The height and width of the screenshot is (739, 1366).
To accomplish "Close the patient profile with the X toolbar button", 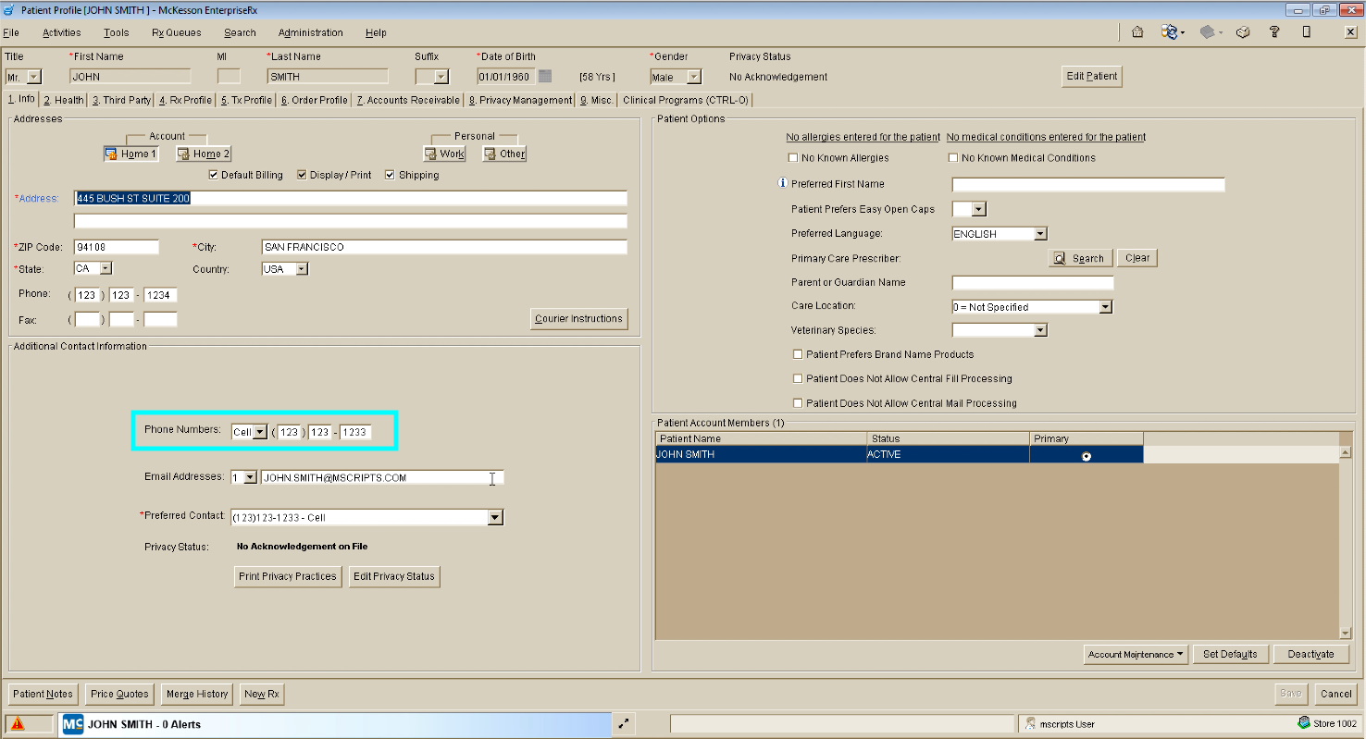I will (x=1350, y=32).
